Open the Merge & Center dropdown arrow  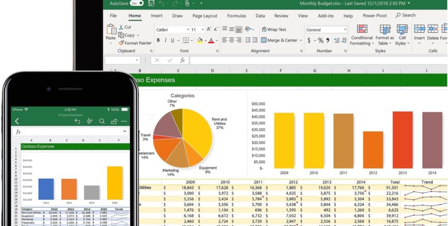(301, 41)
